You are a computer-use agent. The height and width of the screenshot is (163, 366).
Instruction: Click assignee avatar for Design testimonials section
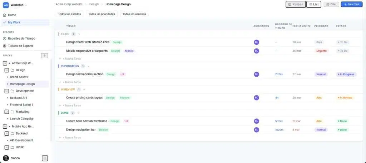tap(257, 74)
